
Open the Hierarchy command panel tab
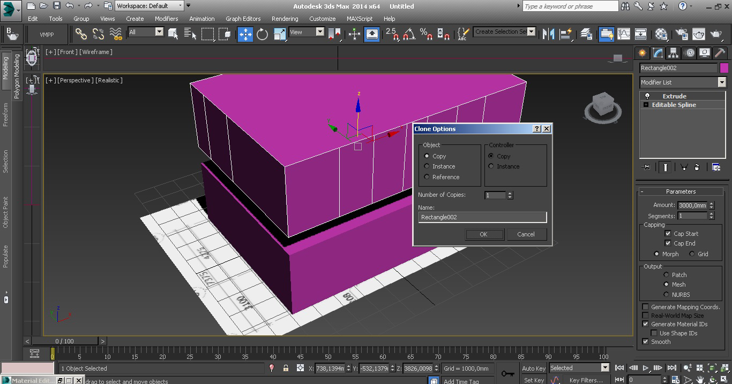pyautogui.click(x=674, y=53)
